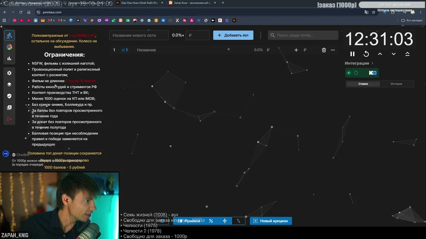Viewport: 426px width, 239px height.
Task: Switch to the Шах Рукх Кхан browser tab
Action: [x=139, y=3]
